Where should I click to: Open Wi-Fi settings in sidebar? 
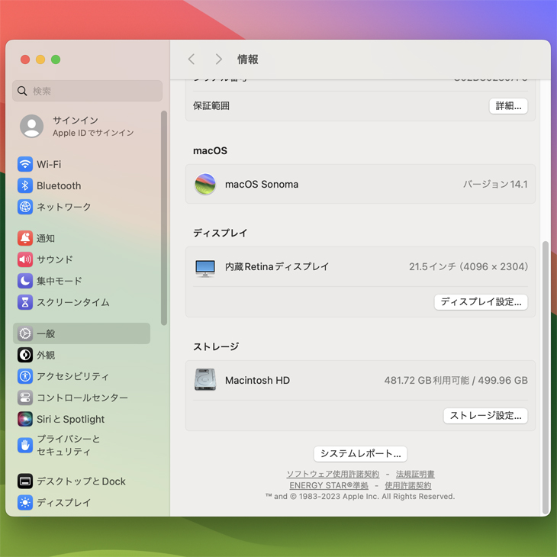point(48,164)
